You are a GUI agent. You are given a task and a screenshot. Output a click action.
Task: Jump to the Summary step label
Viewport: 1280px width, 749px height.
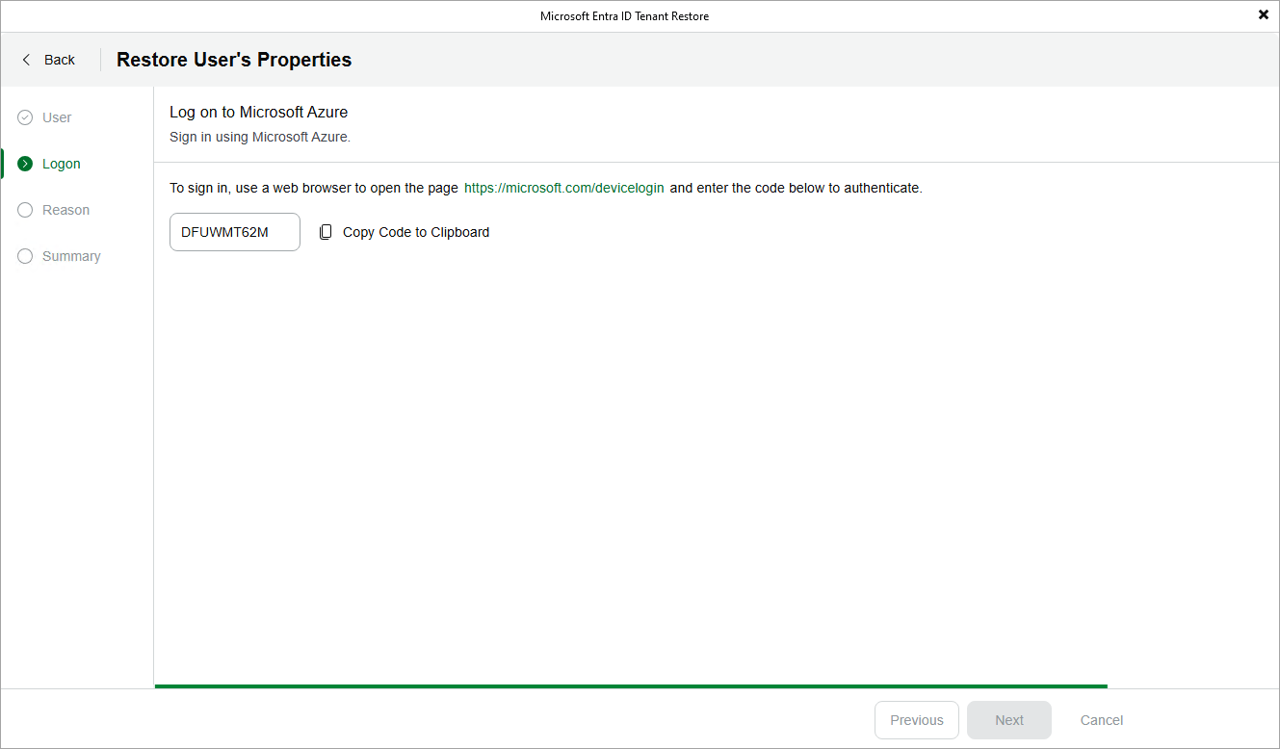point(71,256)
